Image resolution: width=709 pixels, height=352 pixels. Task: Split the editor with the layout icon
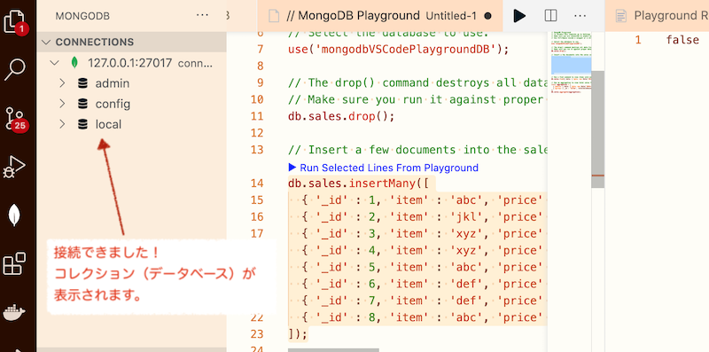pyautogui.click(x=550, y=16)
